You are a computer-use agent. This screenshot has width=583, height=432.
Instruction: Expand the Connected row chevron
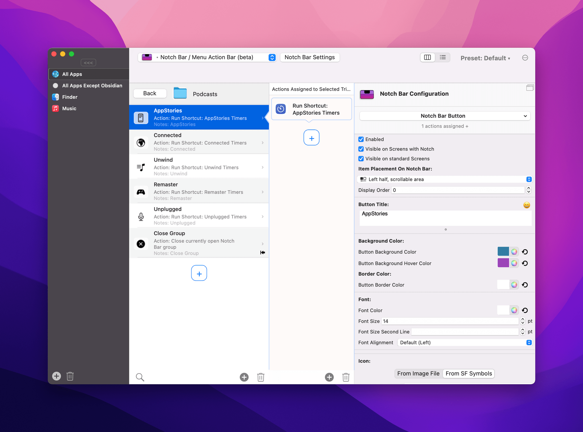coord(262,143)
